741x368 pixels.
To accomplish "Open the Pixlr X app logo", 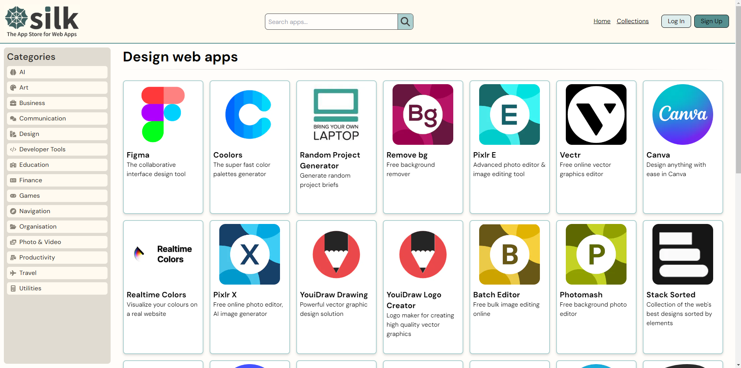I will [x=250, y=254].
